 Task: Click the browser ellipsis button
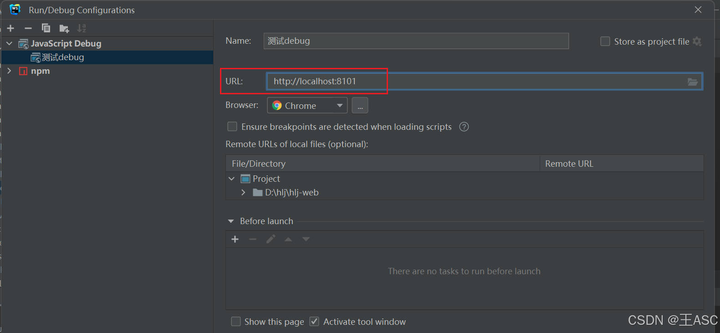360,106
